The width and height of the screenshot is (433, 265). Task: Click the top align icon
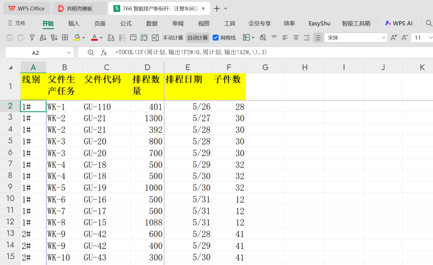pos(274,37)
